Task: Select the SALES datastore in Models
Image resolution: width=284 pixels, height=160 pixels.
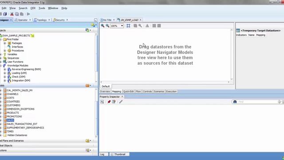Action: (10, 120)
